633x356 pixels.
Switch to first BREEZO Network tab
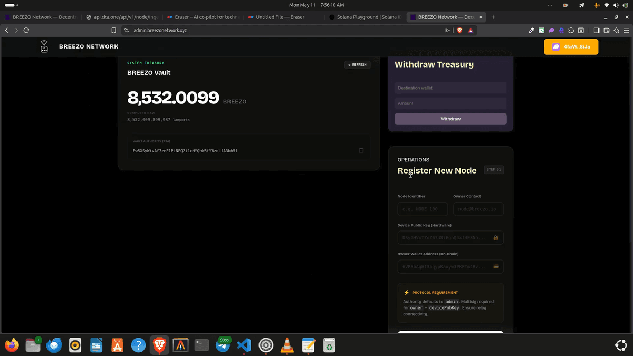click(40, 17)
